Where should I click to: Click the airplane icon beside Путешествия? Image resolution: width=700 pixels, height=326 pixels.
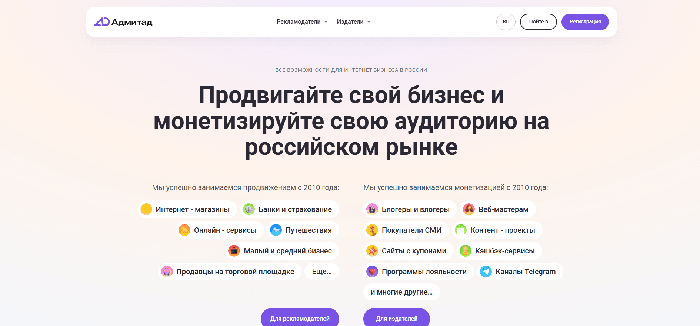(x=276, y=230)
